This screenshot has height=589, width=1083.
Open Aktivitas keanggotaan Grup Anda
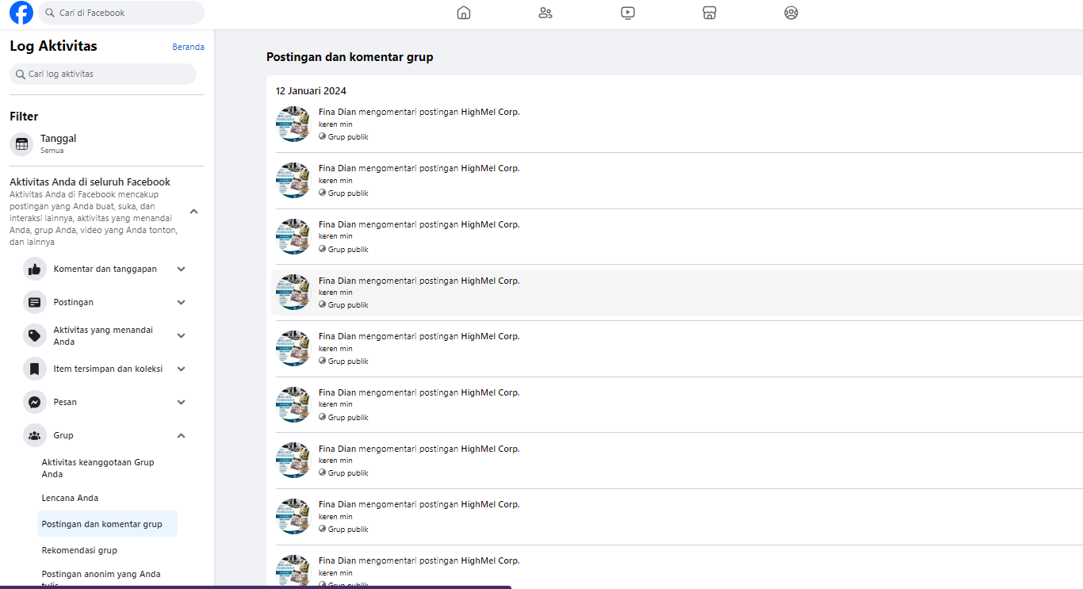pos(108,469)
